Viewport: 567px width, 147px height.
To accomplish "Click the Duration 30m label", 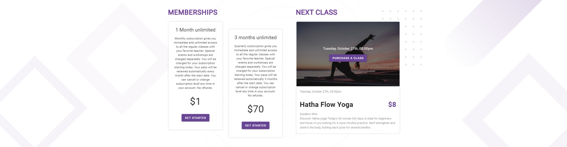I will (308, 114).
